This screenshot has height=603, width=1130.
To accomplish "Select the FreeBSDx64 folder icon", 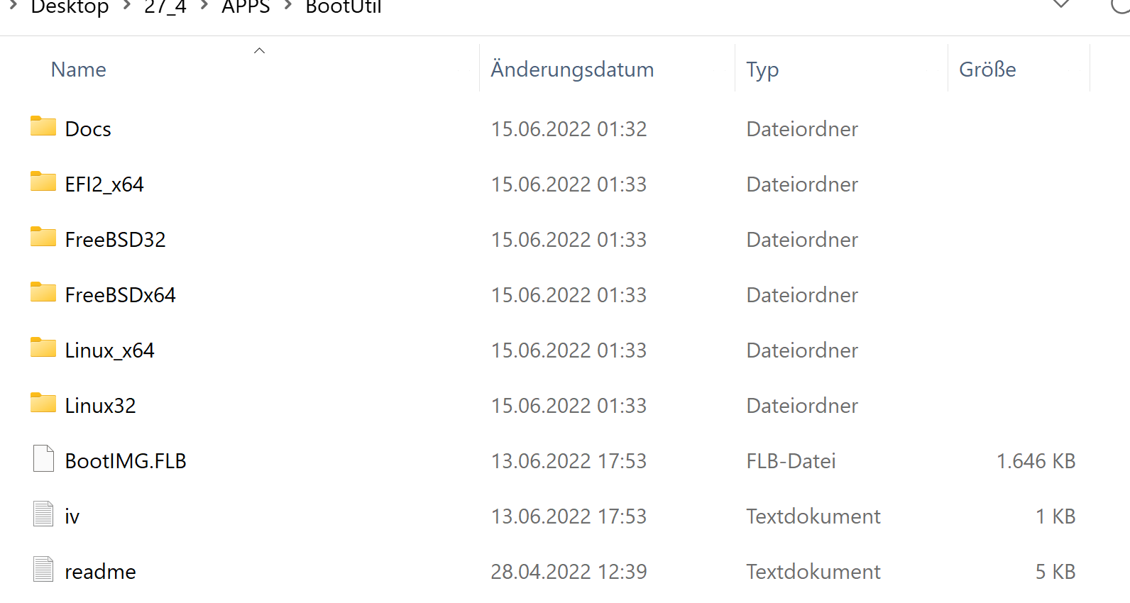I will pyautogui.click(x=43, y=292).
